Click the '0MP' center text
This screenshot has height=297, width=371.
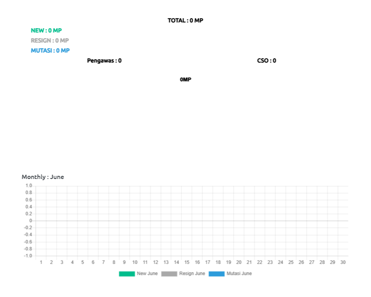185,79
